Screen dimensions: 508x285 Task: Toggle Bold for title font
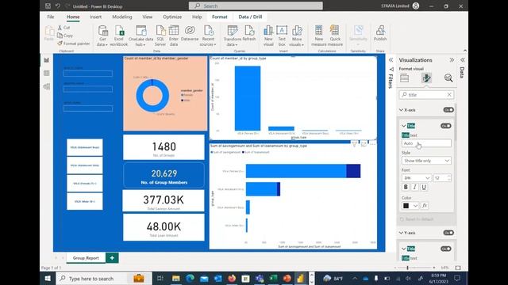406,187
